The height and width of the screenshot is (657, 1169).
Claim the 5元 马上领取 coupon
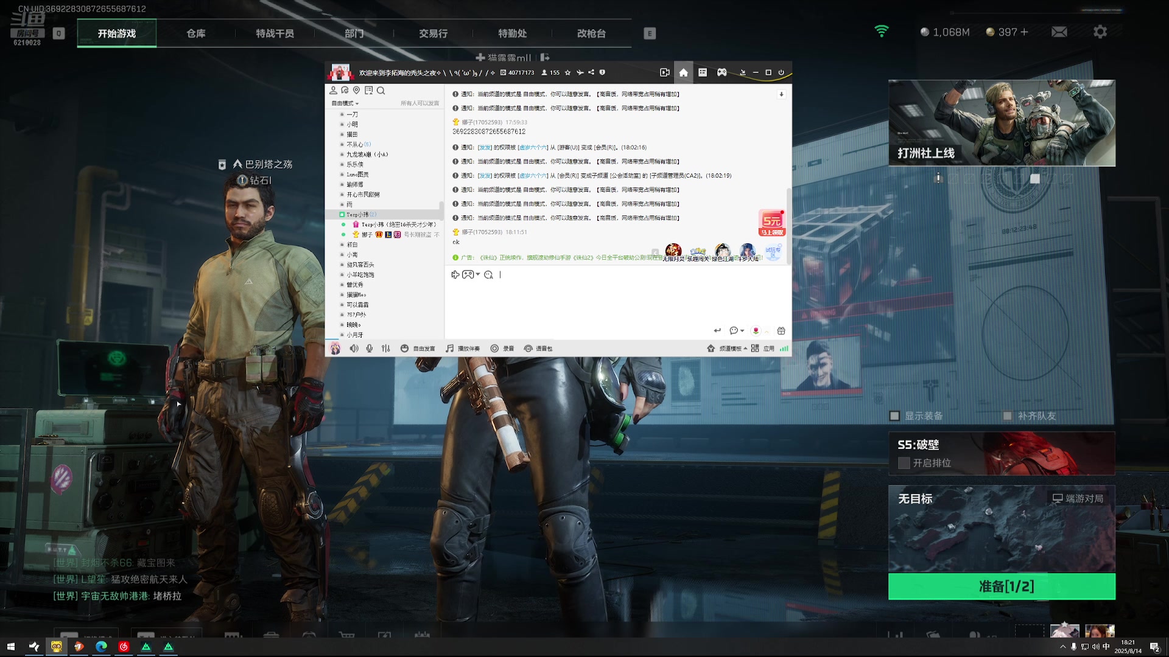(x=772, y=223)
